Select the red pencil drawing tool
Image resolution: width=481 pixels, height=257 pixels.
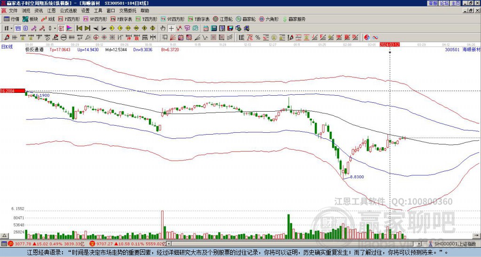(7, 38)
